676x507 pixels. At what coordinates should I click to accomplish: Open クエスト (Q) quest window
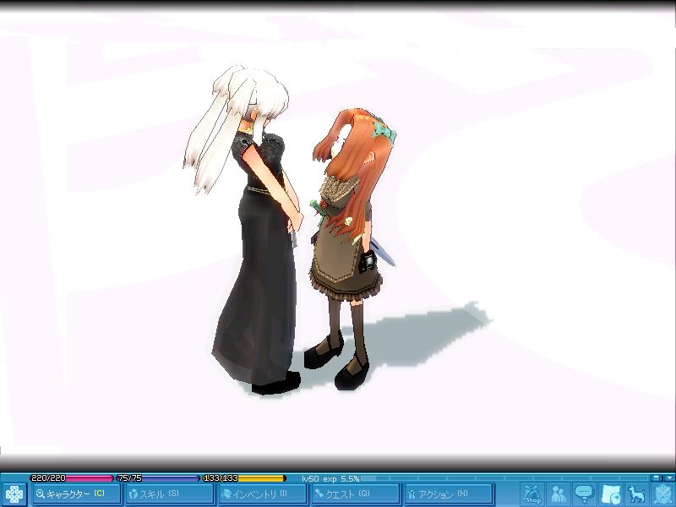353,493
